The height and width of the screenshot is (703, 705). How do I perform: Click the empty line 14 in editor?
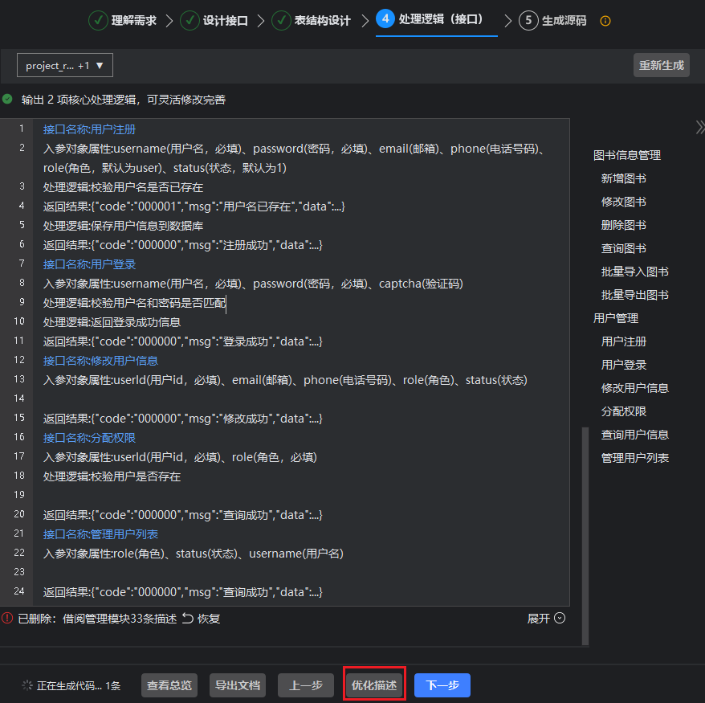click(x=305, y=399)
